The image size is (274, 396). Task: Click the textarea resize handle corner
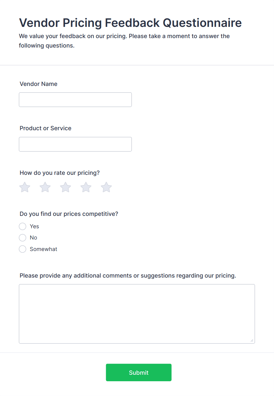click(x=252, y=340)
